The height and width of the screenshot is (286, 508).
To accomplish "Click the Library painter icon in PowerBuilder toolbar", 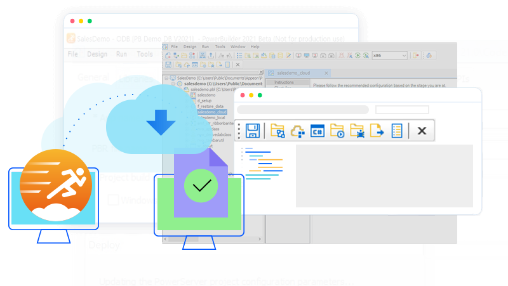I will 264,56.
